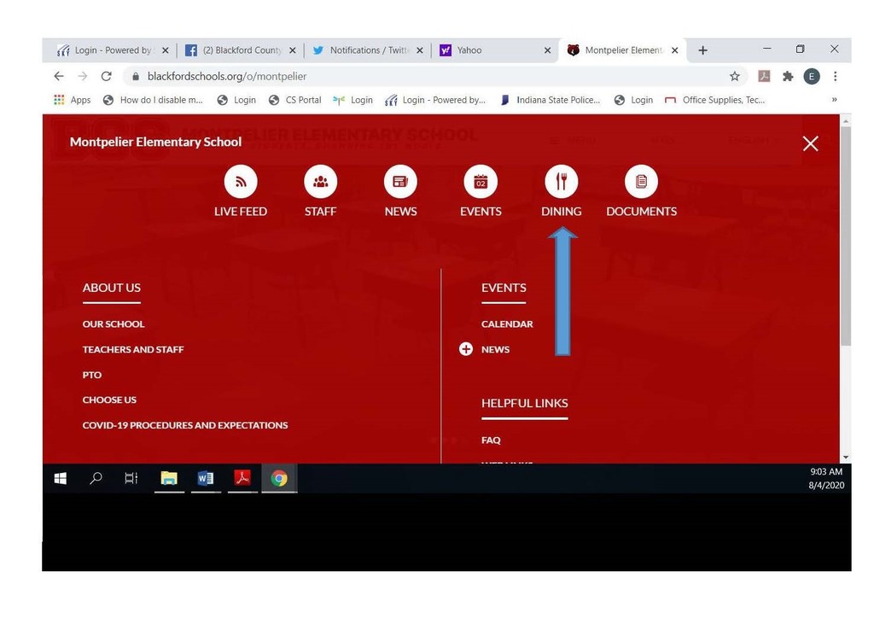This screenshot has width=874, height=624.
Task: Go back with the browser back arrow
Action: (x=59, y=76)
